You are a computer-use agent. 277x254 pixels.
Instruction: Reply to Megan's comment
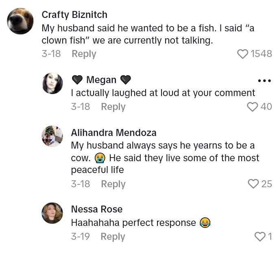[113, 107]
